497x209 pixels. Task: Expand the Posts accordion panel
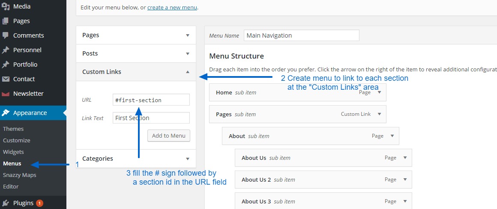(x=188, y=54)
